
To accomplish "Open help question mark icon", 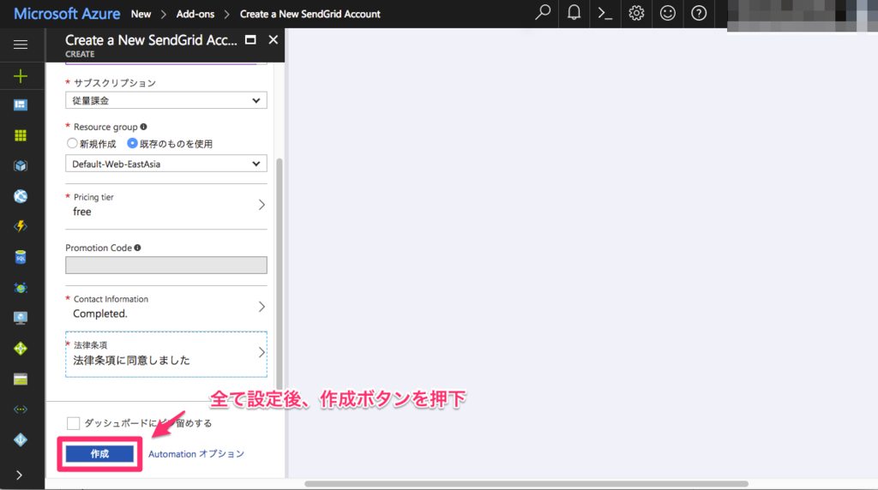I will click(x=699, y=13).
